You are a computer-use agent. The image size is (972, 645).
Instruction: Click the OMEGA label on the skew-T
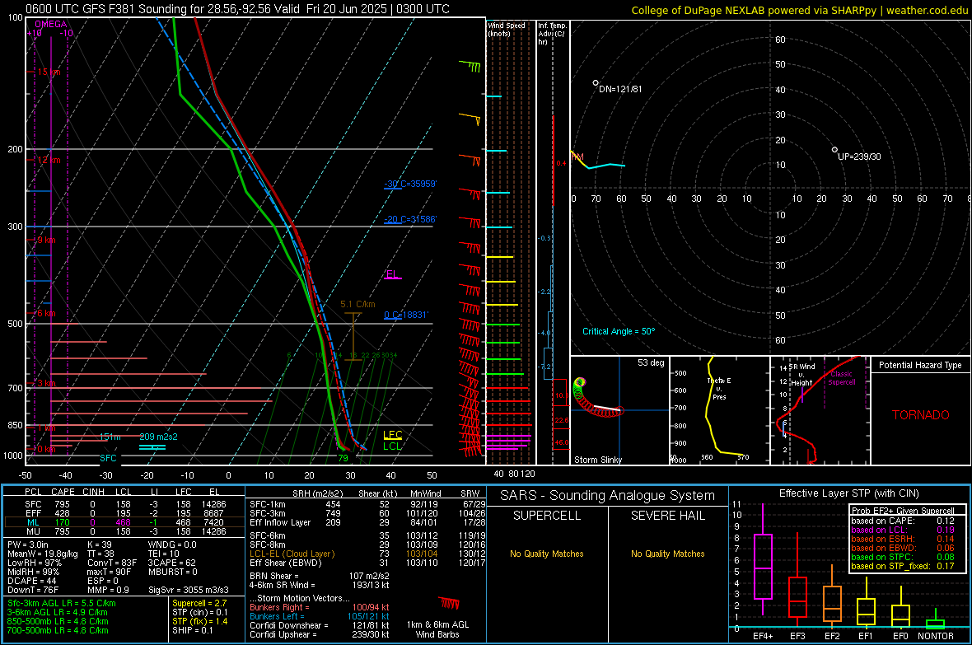51,24
